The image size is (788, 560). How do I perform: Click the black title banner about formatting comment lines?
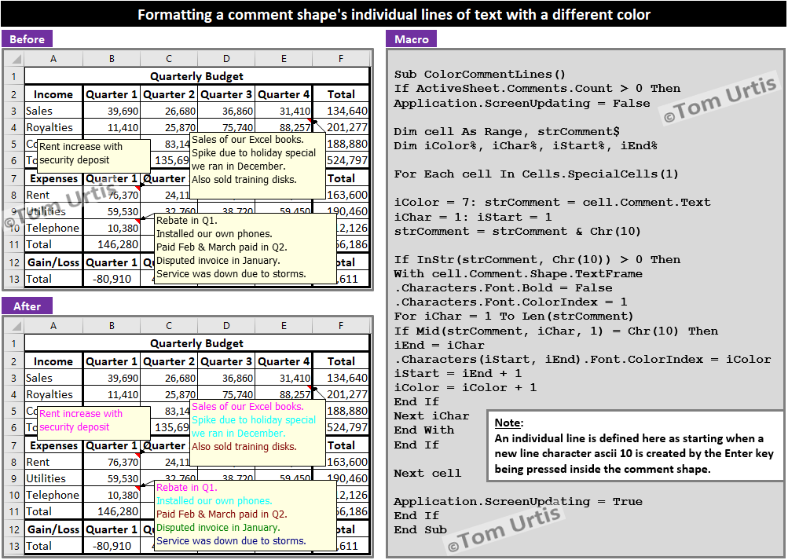(394, 14)
